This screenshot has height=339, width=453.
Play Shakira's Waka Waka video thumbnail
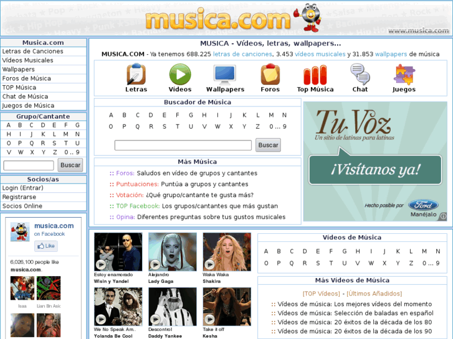click(227, 252)
